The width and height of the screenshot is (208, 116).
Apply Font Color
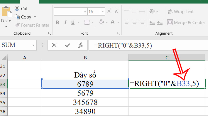(113, 22)
